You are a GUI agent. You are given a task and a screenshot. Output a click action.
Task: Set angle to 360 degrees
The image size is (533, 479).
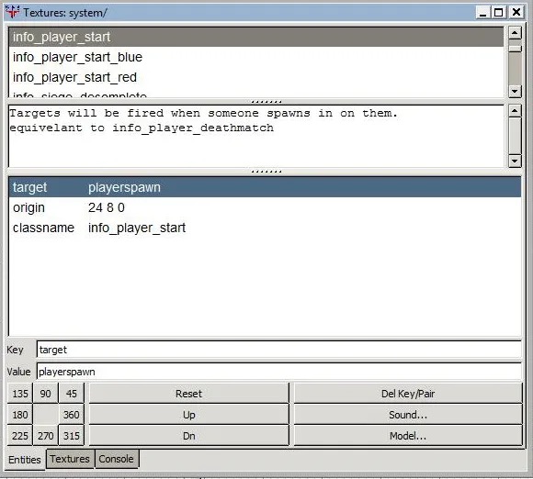click(72, 415)
